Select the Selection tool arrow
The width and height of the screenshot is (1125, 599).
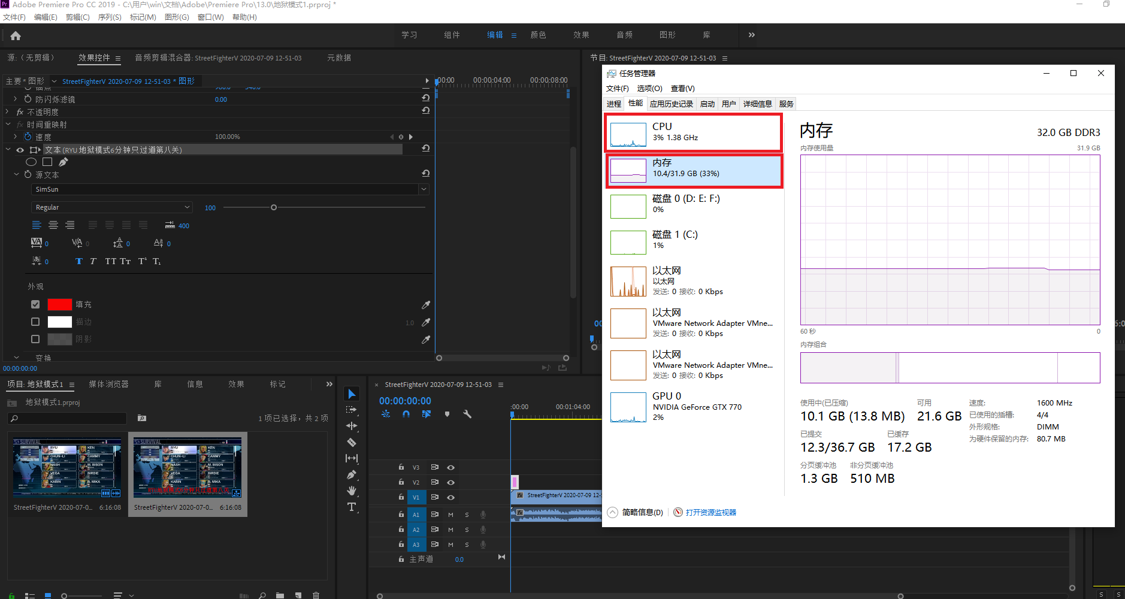click(352, 394)
